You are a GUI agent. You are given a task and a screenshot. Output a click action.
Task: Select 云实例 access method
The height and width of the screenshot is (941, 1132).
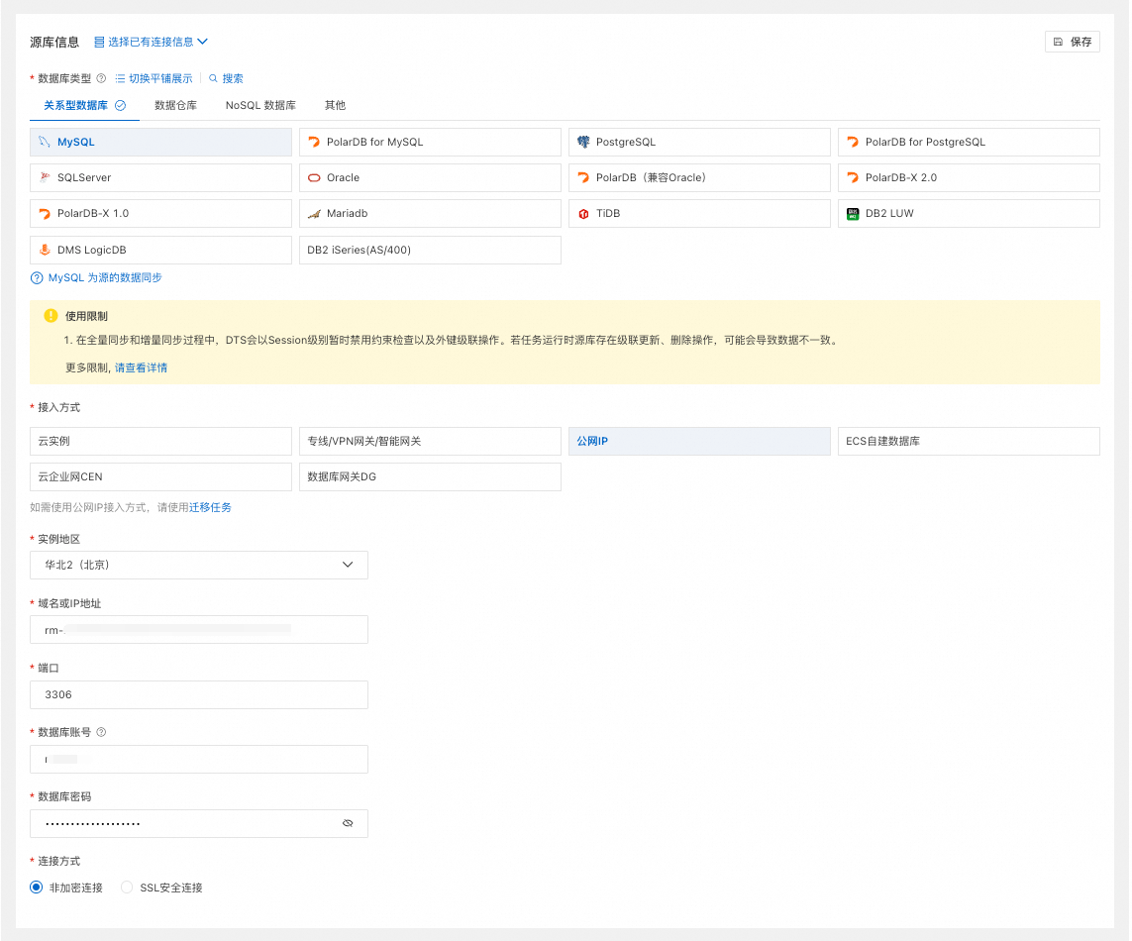point(160,441)
